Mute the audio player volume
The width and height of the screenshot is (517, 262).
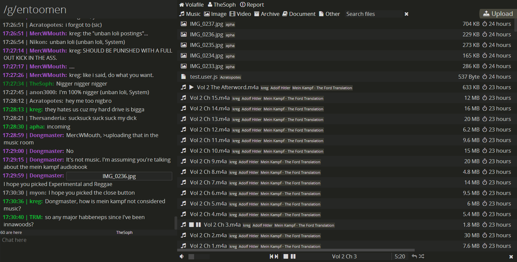(181, 256)
